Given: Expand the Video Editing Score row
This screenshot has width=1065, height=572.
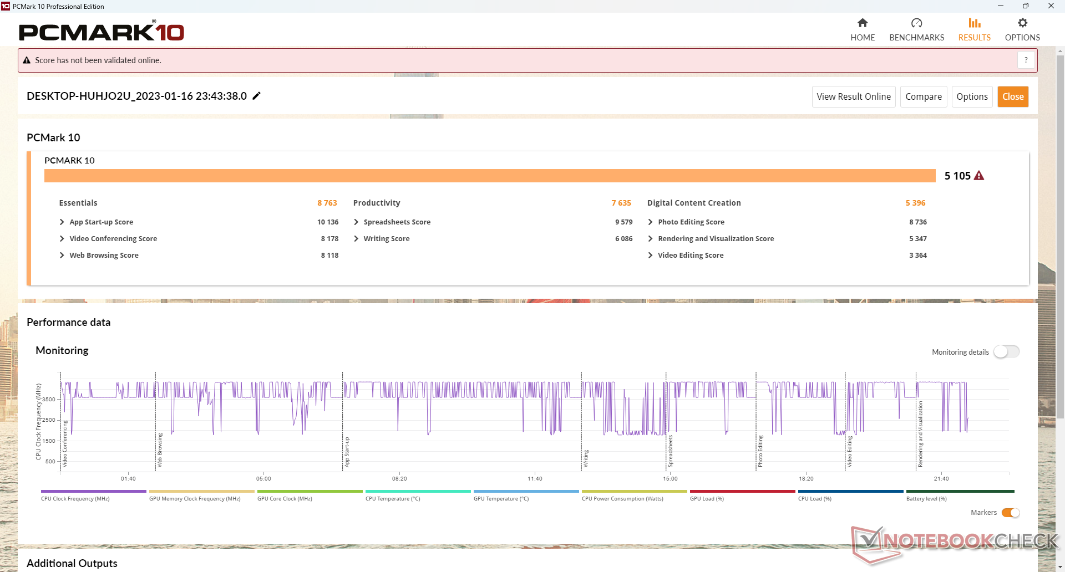Looking at the screenshot, I should click(x=651, y=256).
